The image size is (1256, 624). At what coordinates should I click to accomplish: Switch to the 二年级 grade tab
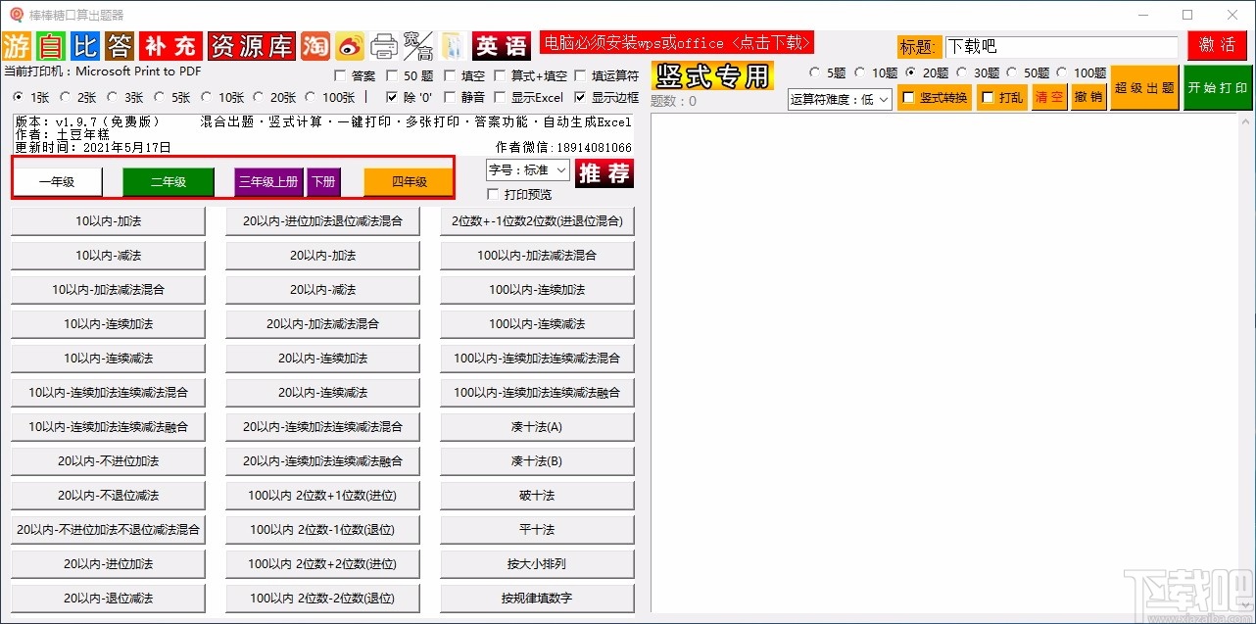(x=168, y=180)
